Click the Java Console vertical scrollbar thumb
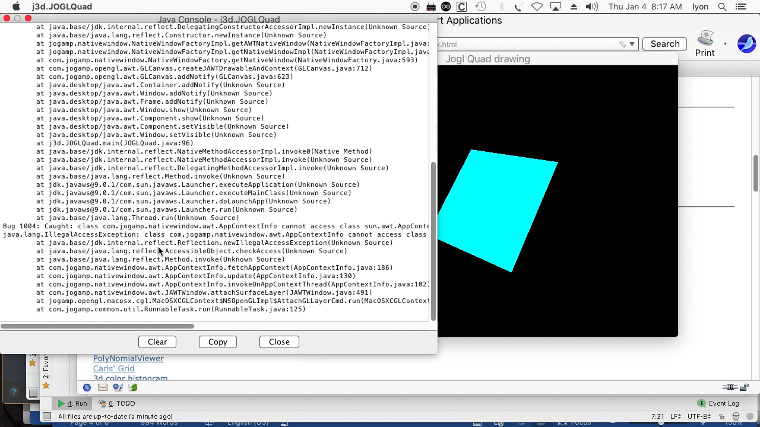The height and width of the screenshot is (427, 760). coord(433,241)
